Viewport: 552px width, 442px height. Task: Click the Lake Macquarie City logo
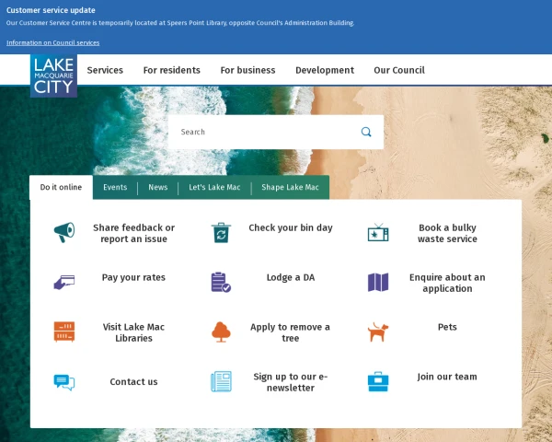coord(53,75)
